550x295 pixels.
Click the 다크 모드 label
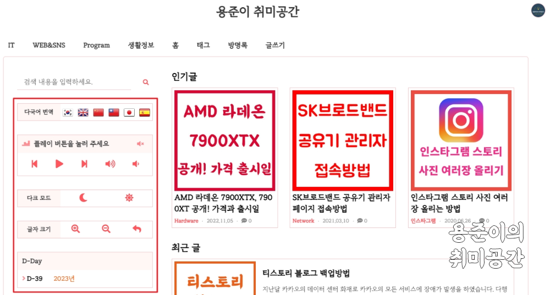(x=38, y=198)
